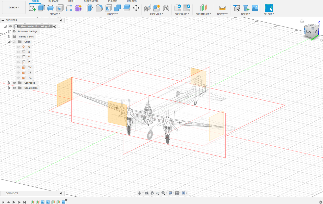Screen dimensions: 323x204
Task: Go to start of timeline
Action: pyautogui.click(x=3, y=202)
